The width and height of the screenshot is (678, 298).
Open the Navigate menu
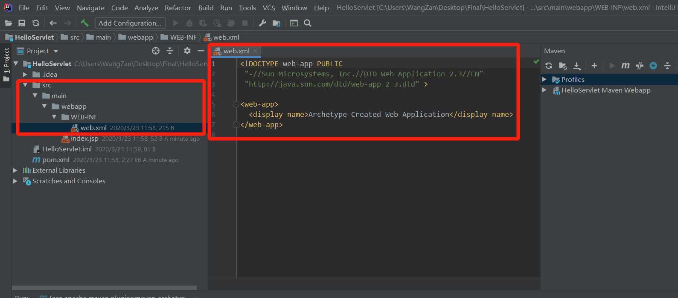click(90, 8)
